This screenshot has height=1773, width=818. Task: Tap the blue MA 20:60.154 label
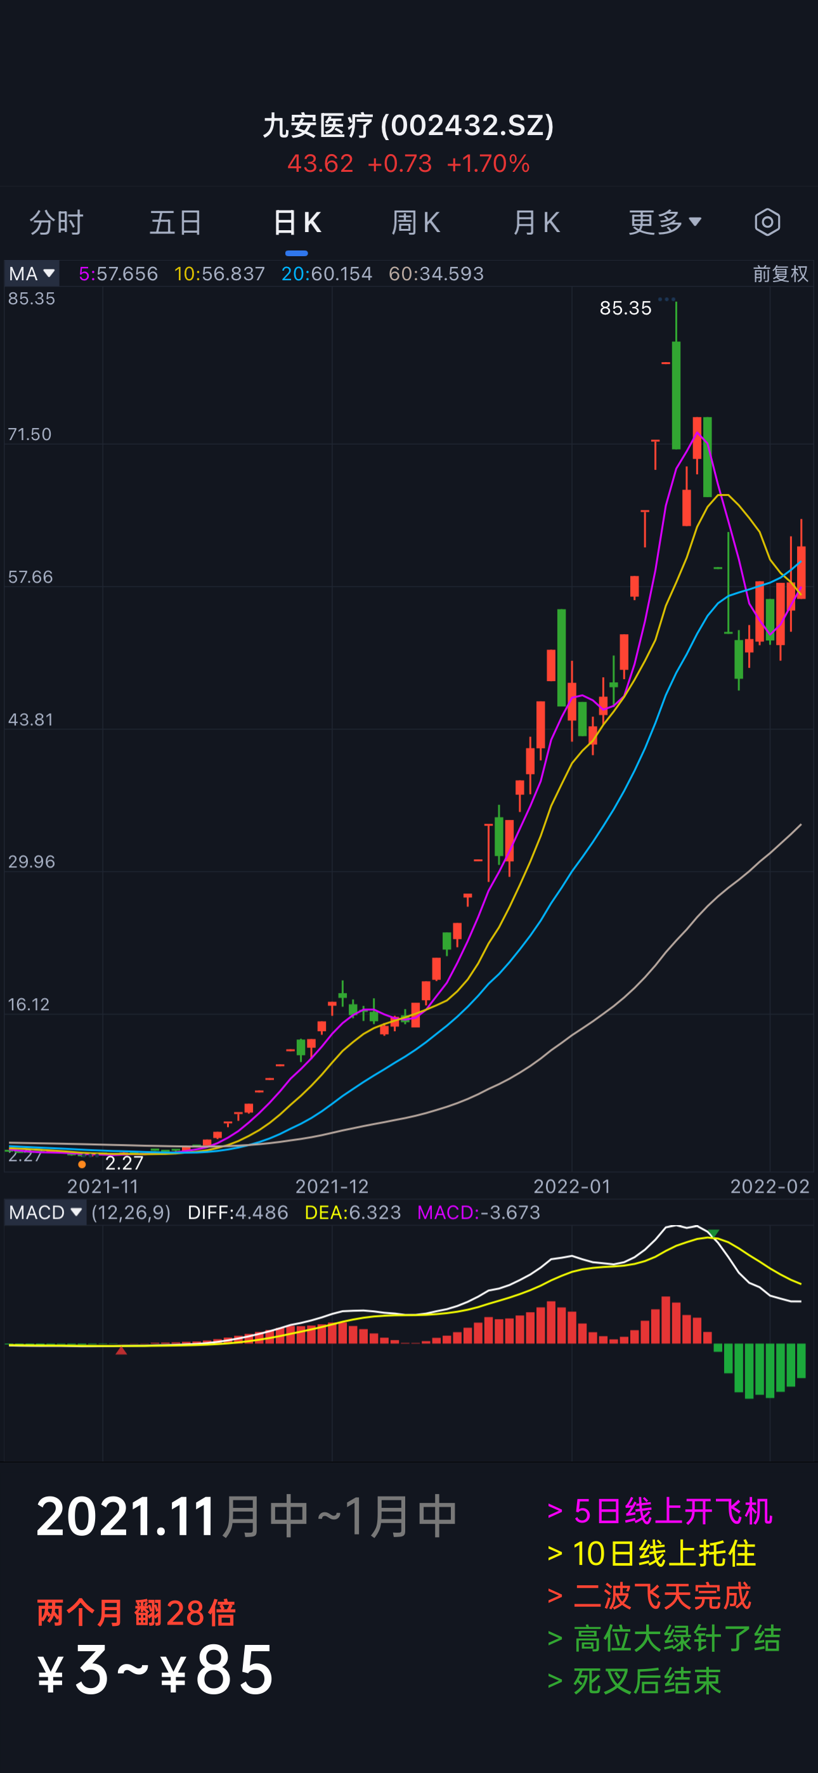(327, 274)
